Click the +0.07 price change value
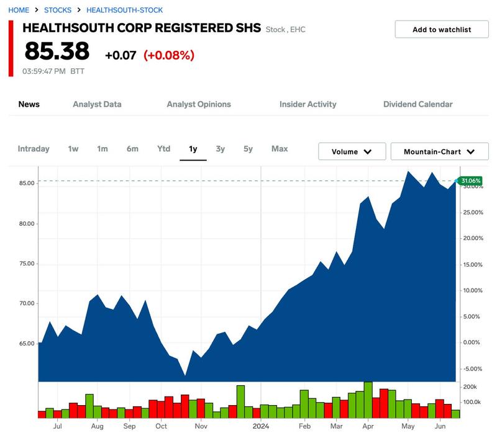The image size is (497, 438). 121,55
